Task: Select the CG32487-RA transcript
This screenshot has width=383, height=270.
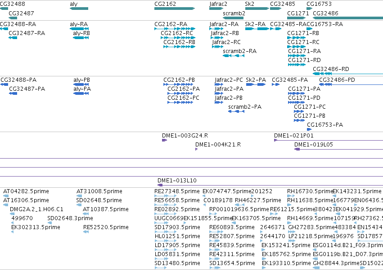Action: [13, 38]
